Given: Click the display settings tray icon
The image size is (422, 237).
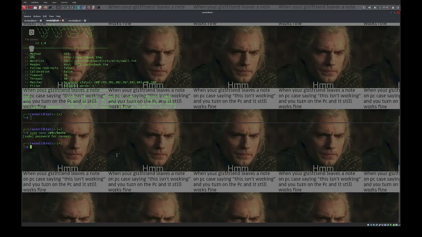Looking at the screenshot, I should tap(364, 7).
